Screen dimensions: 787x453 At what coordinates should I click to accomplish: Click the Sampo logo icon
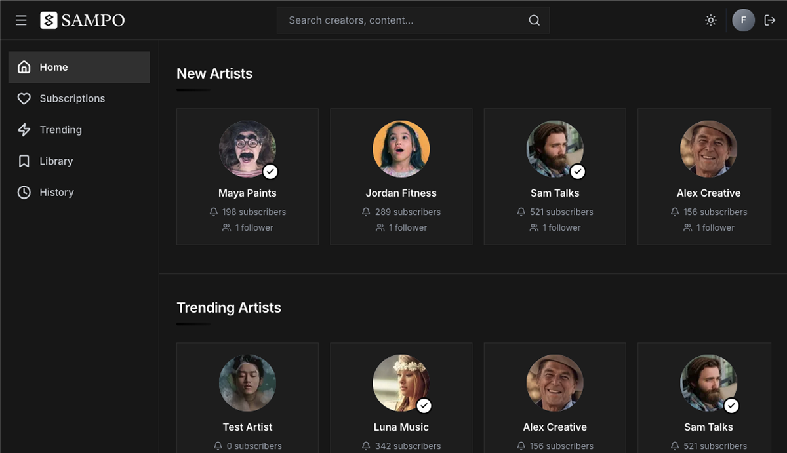point(49,20)
